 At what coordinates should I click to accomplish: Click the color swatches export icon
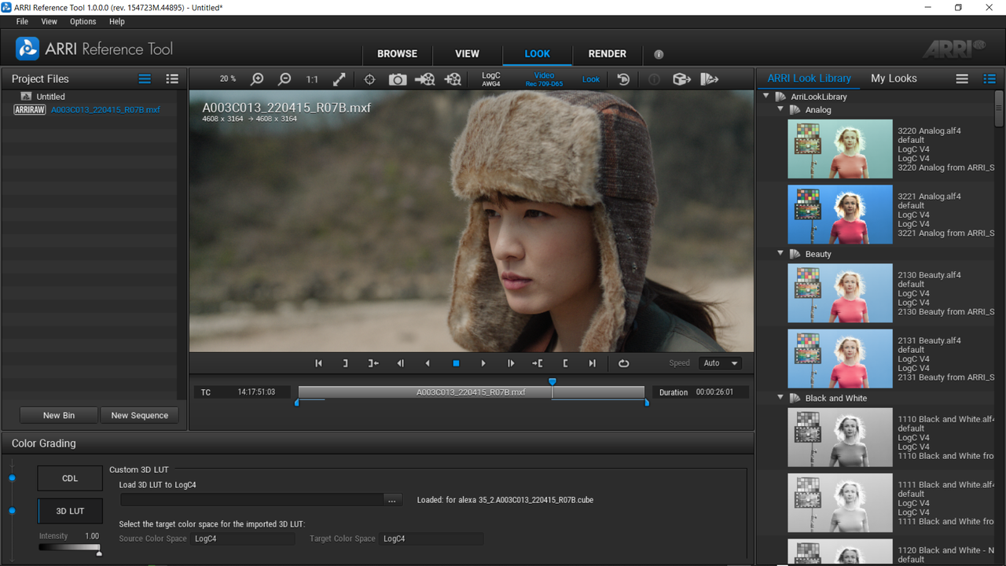[x=709, y=79]
